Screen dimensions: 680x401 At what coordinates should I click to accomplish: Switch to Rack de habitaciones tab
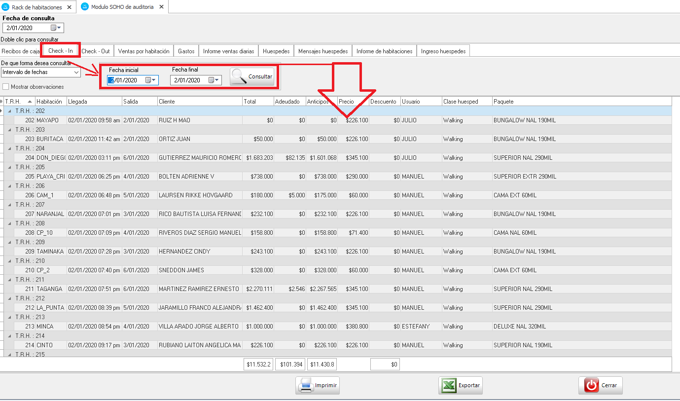click(x=36, y=7)
